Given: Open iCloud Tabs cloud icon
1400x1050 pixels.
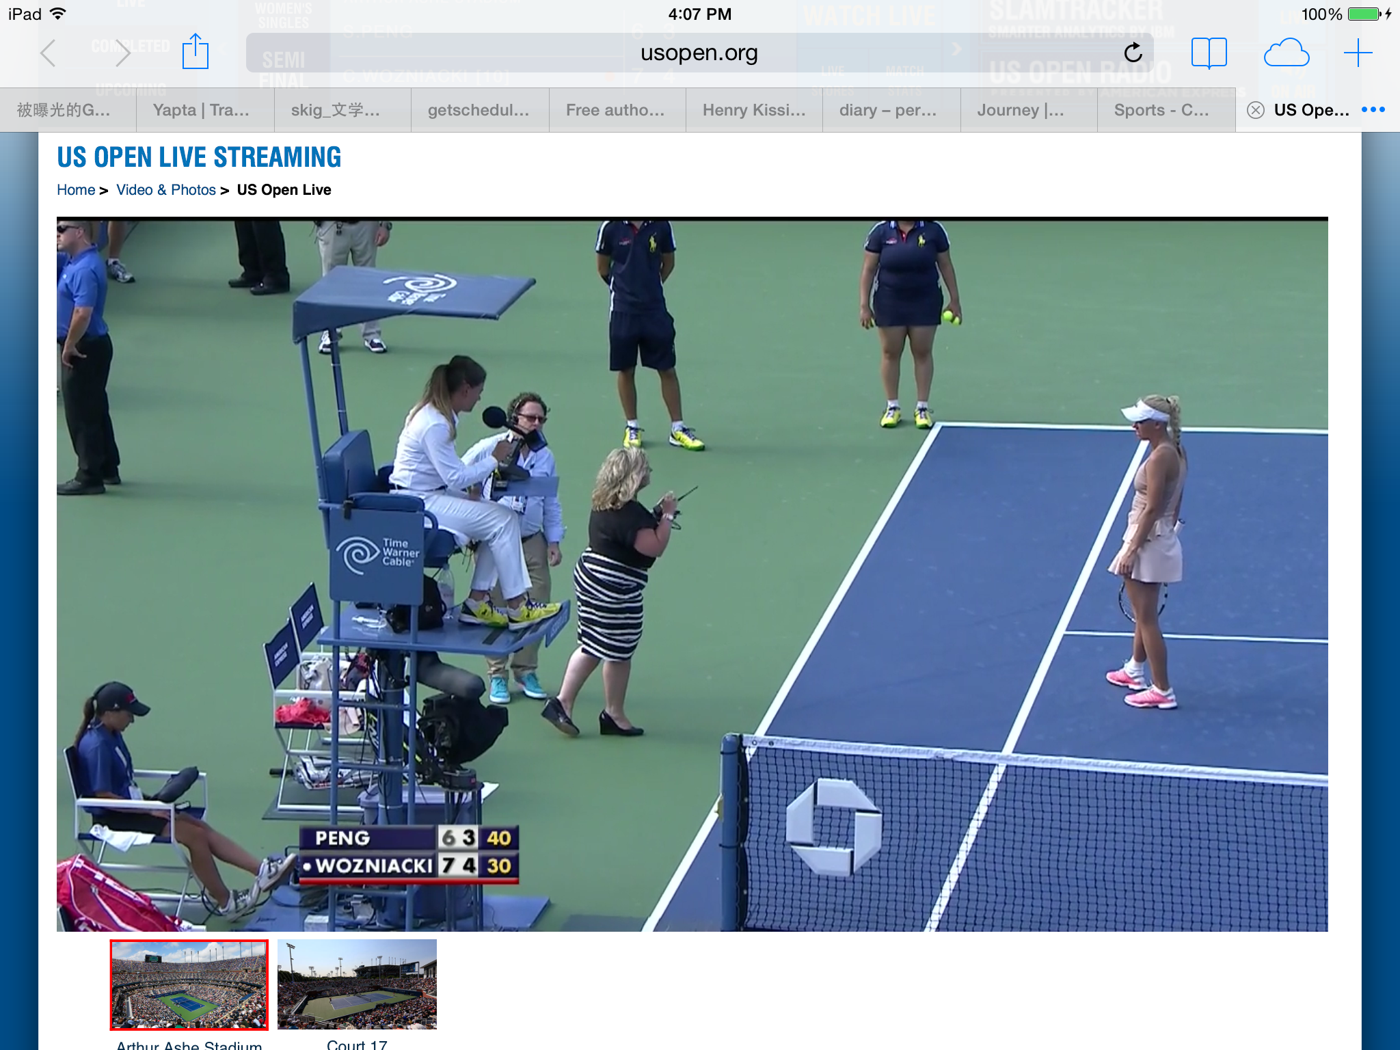Looking at the screenshot, I should point(1286,53).
